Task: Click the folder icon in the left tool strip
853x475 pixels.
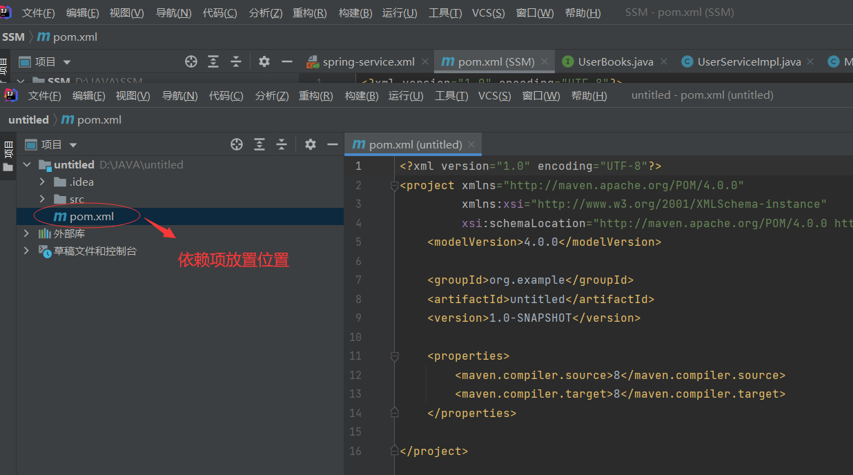Action: 8,167
